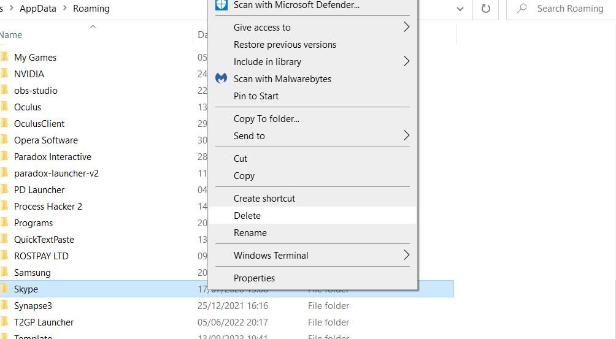Click the OculusClient folder icon
Image resolution: width=616 pixels, height=339 pixels.
pyautogui.click(x=4, y=123)
